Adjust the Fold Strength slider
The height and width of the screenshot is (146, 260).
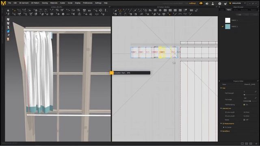click(250, 95)
